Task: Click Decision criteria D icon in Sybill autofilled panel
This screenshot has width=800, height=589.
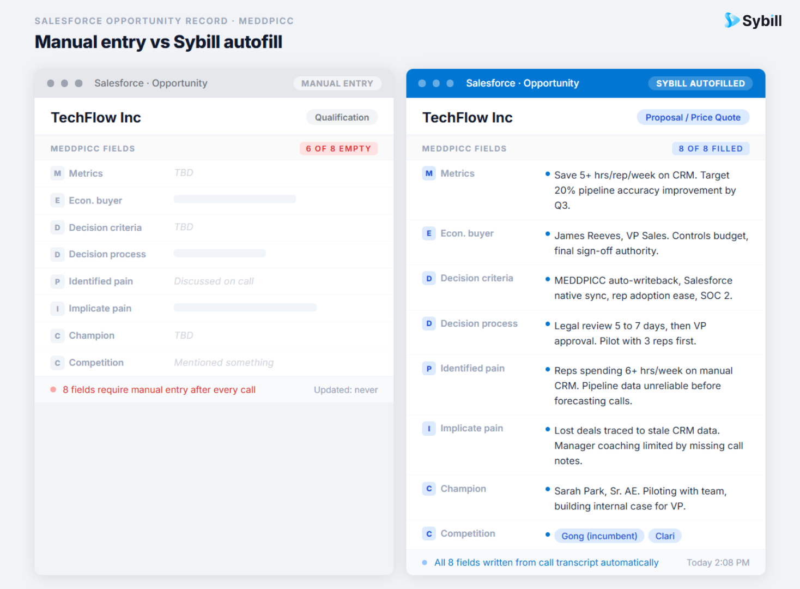Action: point(429,278)
